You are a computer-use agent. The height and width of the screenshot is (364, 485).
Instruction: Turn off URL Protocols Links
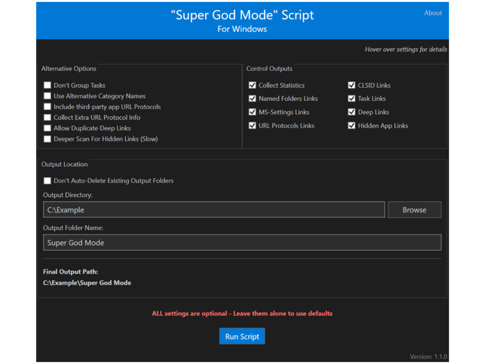[x=252, y=125]
